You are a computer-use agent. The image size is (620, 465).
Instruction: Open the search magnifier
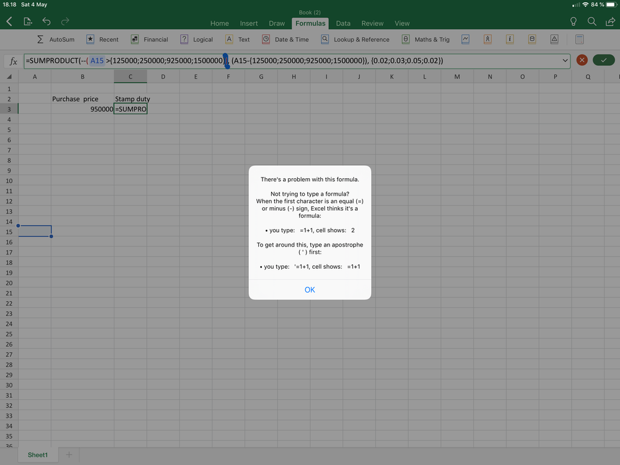(591, 22)
